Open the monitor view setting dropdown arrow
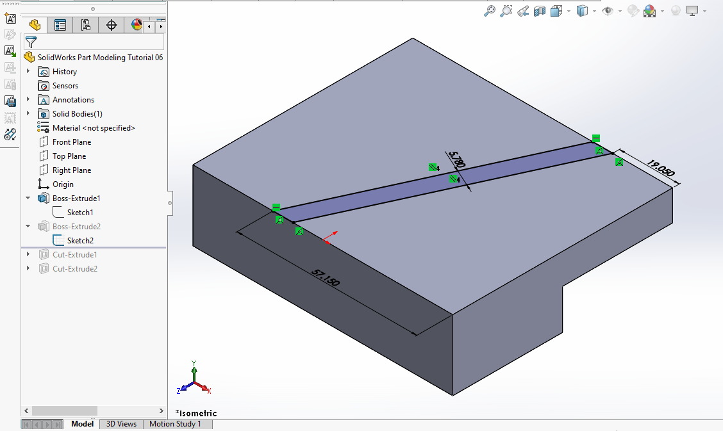 pos(704,11)
